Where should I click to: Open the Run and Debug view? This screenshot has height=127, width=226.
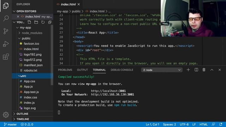pyautogui.click(x=6, y=44)
